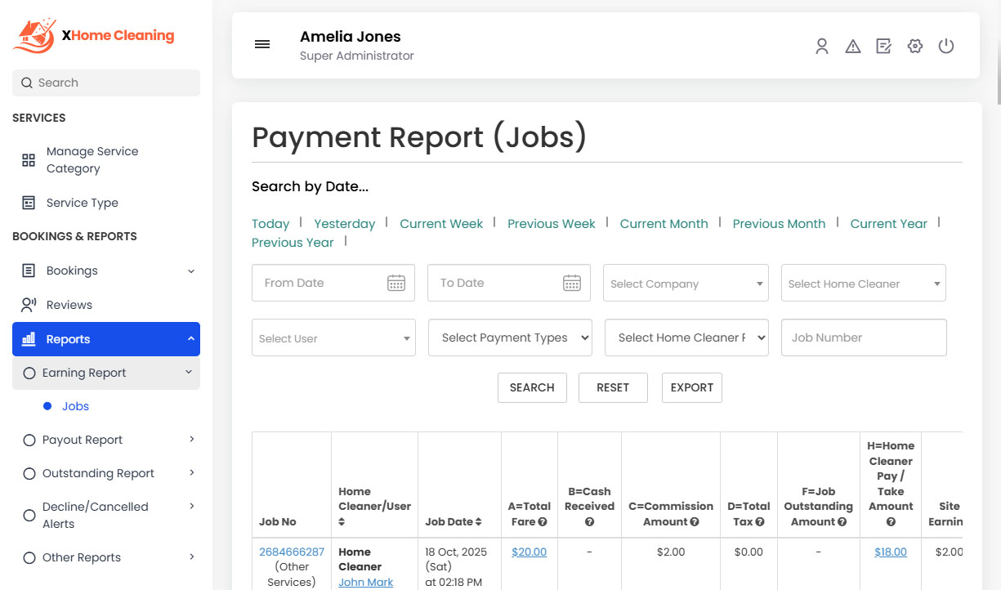Log out using the power icon
1001x590 pixels.
(x=946, y=47)
